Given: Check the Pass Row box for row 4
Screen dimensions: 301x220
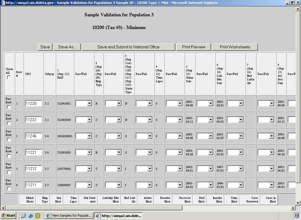Looking at the screenshot, I should 9,156.
